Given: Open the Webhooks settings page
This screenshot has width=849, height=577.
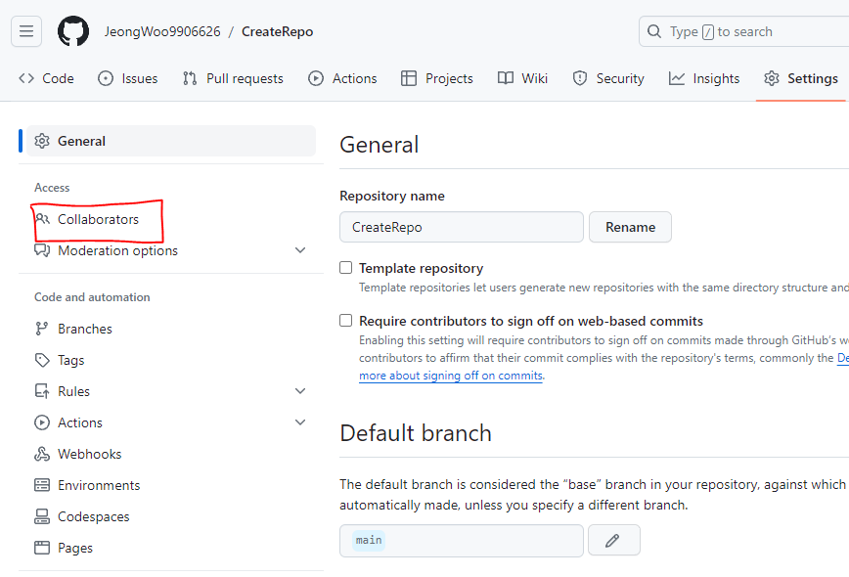Looking at the screenshot, I should [x=89, y=454].
